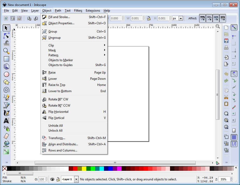240x185 pixels.
Task: Expand hidden toolbox tools chevron
Action: coord(6,163)
